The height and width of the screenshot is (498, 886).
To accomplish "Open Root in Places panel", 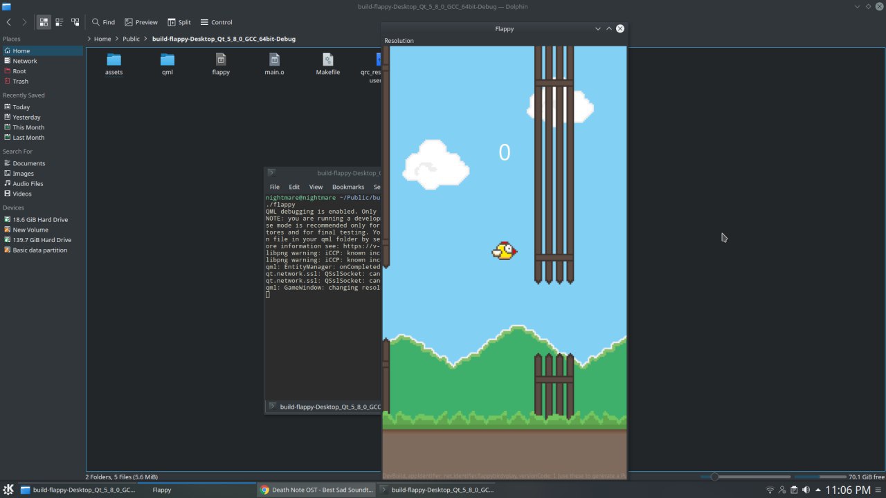I will coord(42,71).
